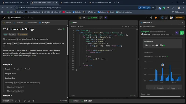Open the invite collaborator icon

pyautogui.click(x=166, y=17)
